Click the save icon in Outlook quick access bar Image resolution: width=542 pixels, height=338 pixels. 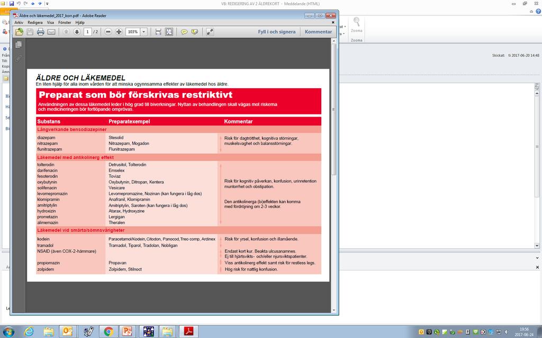(12, 4)
